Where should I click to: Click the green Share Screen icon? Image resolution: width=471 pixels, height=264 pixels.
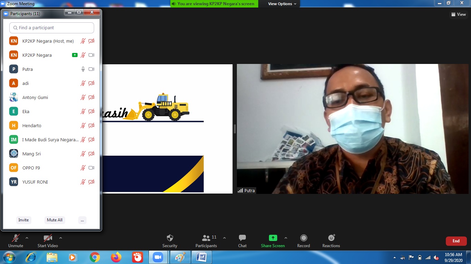pyautogui.click(x=273, y=238)
